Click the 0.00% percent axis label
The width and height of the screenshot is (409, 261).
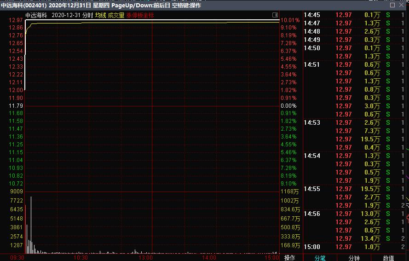tap(288, 106)
